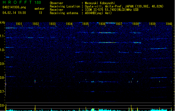Click the Receiving Location label

(x=65, y=6)
